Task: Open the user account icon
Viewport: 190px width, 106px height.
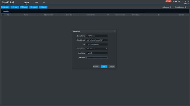Action: point(173,1)
